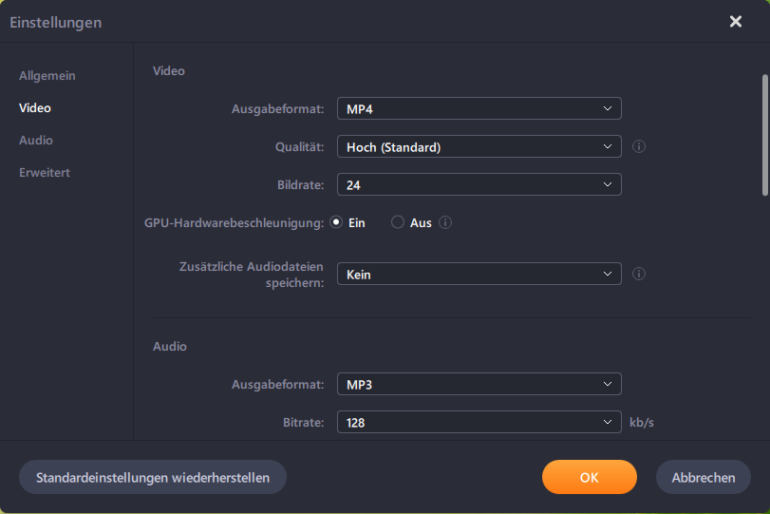Switch to the Allgemein settings tab
Screen dimensions: 770x514
[47, 76]
